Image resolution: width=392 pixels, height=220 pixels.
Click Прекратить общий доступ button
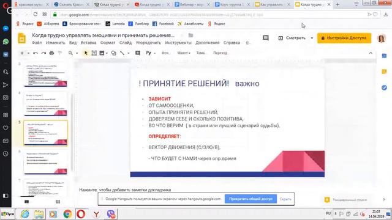(251, 199)
